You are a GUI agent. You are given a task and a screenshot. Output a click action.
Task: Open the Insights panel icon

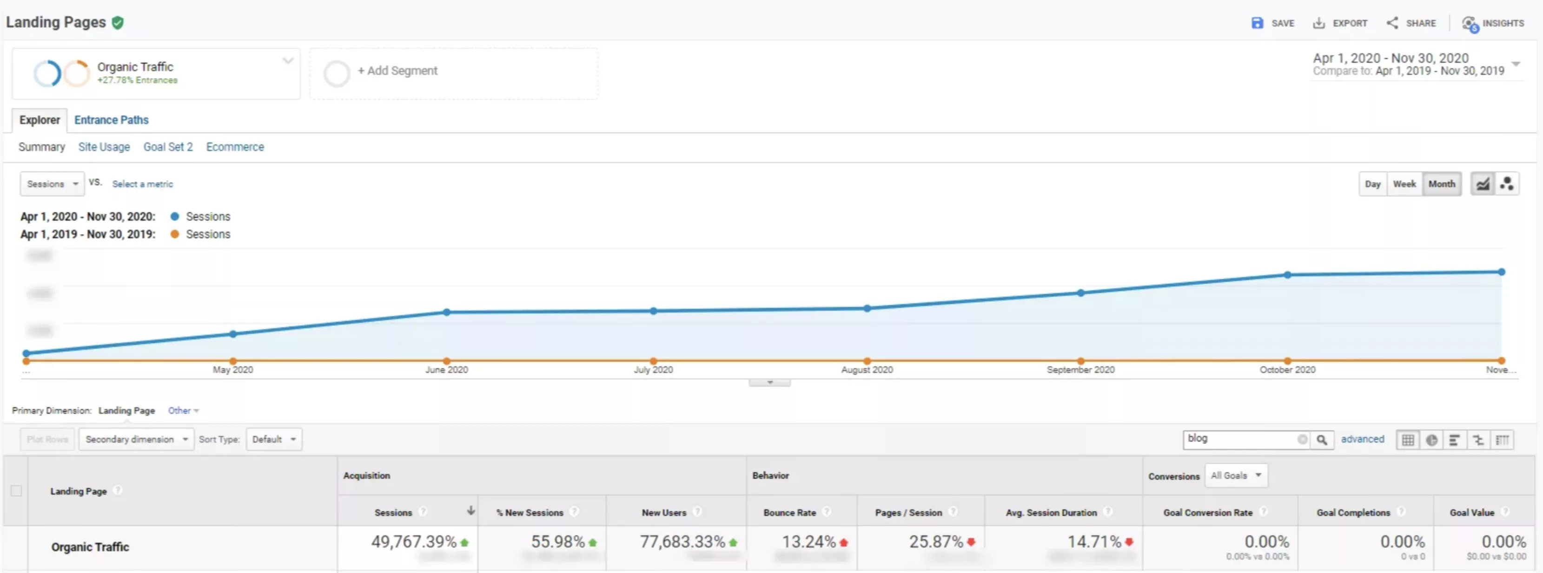click(x=1470, y=24)
